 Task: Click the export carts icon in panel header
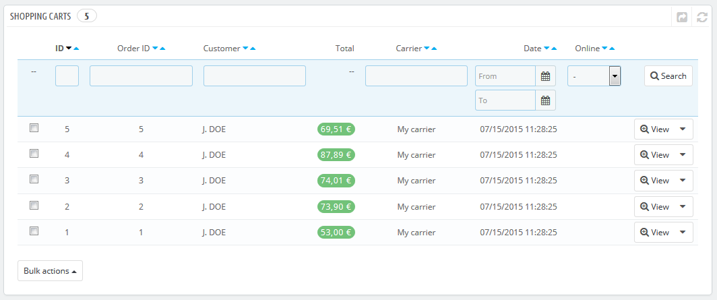point(683,17)
